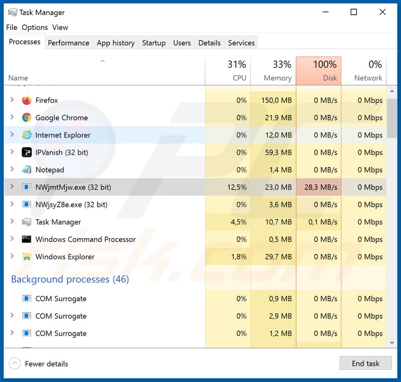Click the 29,7 MB Windows Explorer memory
This screenshot has width=401, height=382.
tap(278, 257)
